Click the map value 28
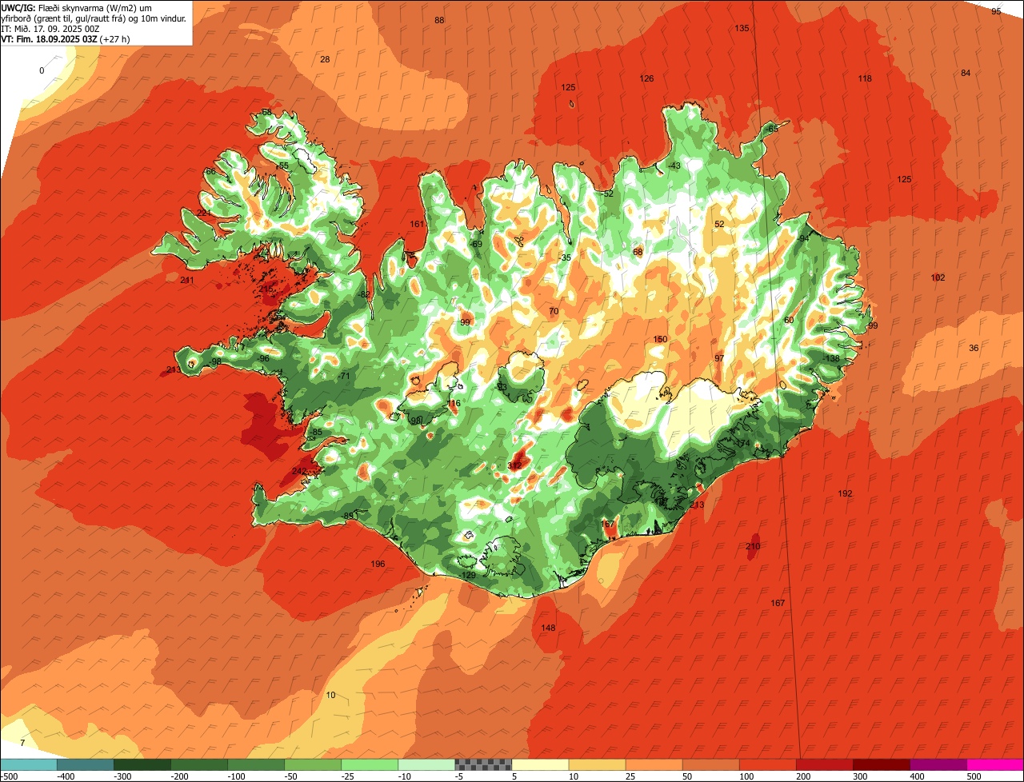 pyautogui.click(x=325, y=59)
